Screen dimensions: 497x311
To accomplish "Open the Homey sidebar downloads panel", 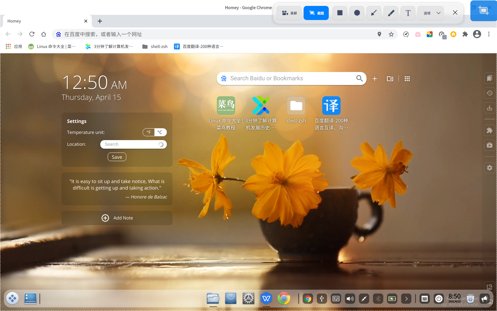I will tap(490, 108).
